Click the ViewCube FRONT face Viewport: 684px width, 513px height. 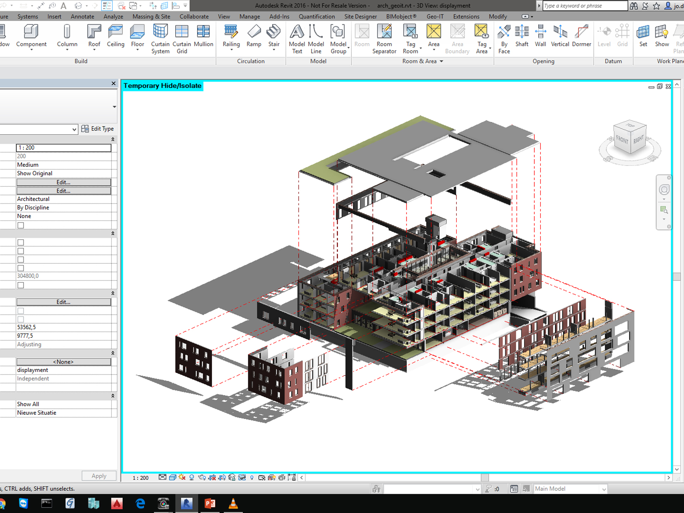pyautogui.click(x=622, y=140)
